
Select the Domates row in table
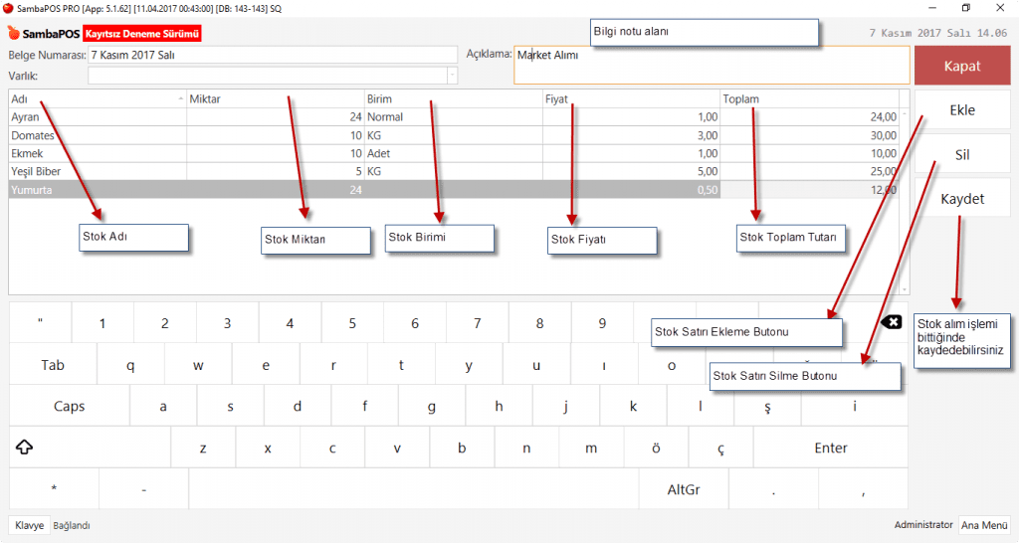click(x=98, y=135)
